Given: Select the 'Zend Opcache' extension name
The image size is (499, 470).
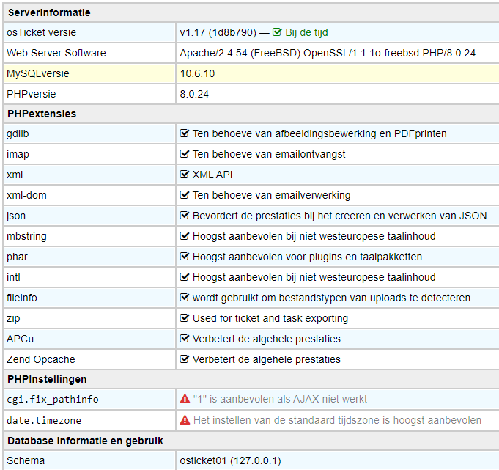Looking at the screenshot, I should pos(41,359).
